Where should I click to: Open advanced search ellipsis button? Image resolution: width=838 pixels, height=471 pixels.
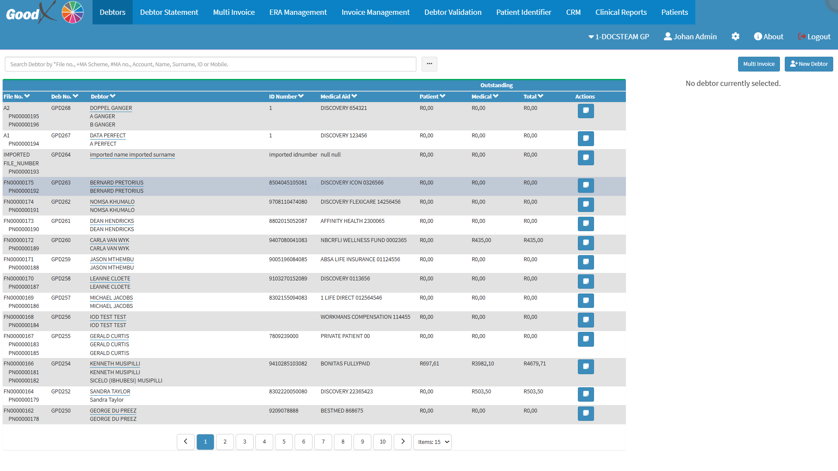429,64
